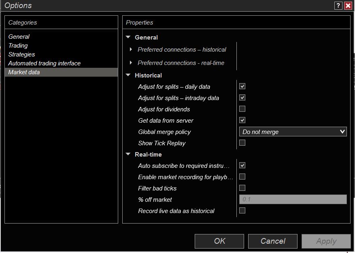Viewport: 355px width, 253px height.
Task: Turn on Filter bad ticks
Action: point(242,188)
